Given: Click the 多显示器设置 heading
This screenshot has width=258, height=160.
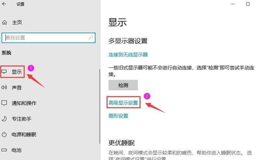Looking at the screenshot, I should [x=128, y=41].
